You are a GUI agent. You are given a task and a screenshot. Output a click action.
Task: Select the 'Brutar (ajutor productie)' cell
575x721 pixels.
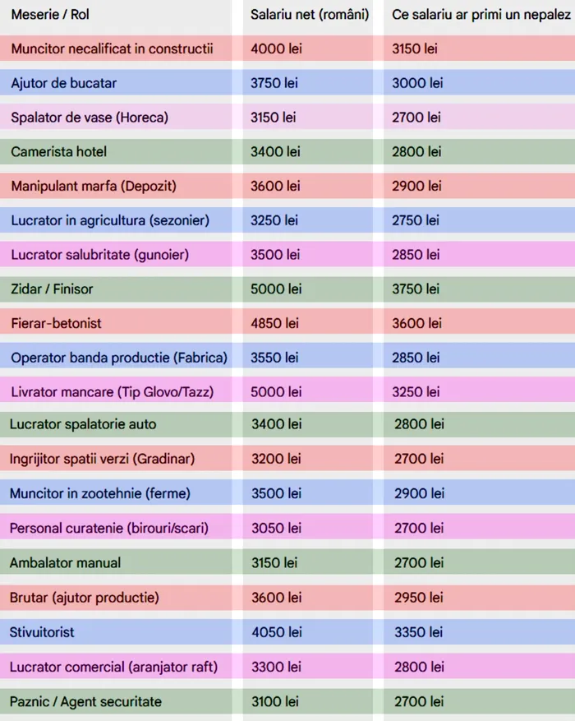pos(85,597)
